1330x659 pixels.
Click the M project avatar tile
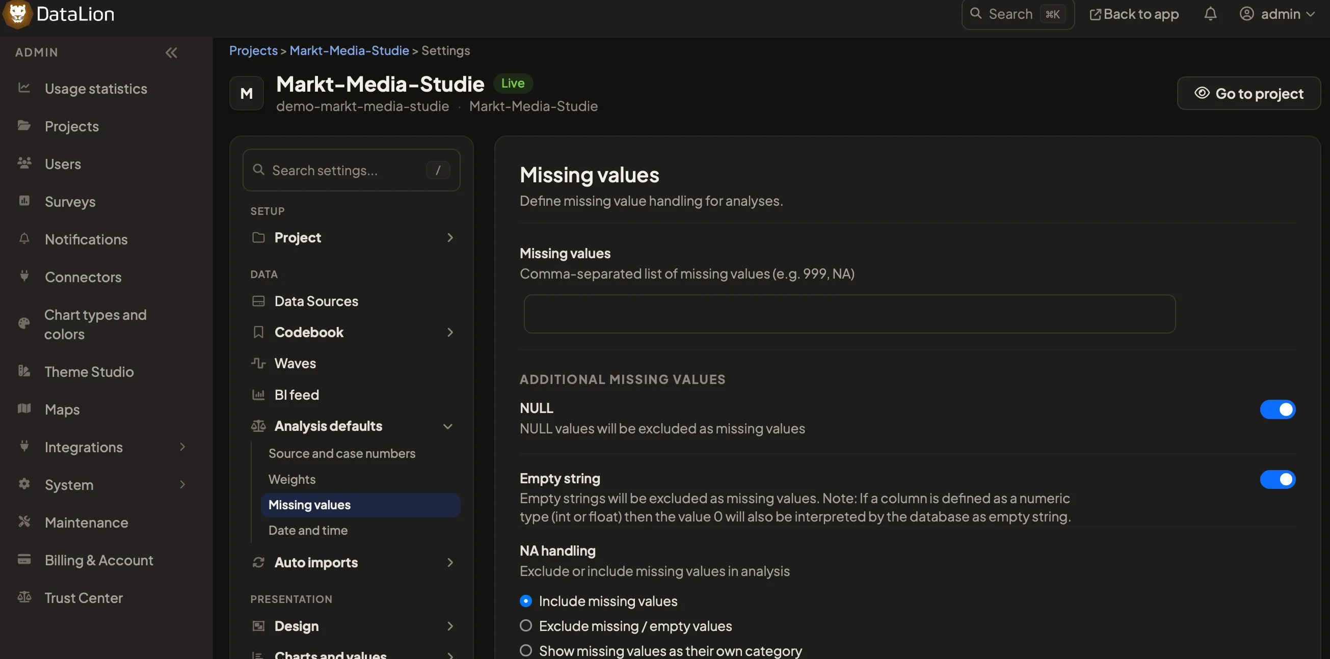point(247,93)
